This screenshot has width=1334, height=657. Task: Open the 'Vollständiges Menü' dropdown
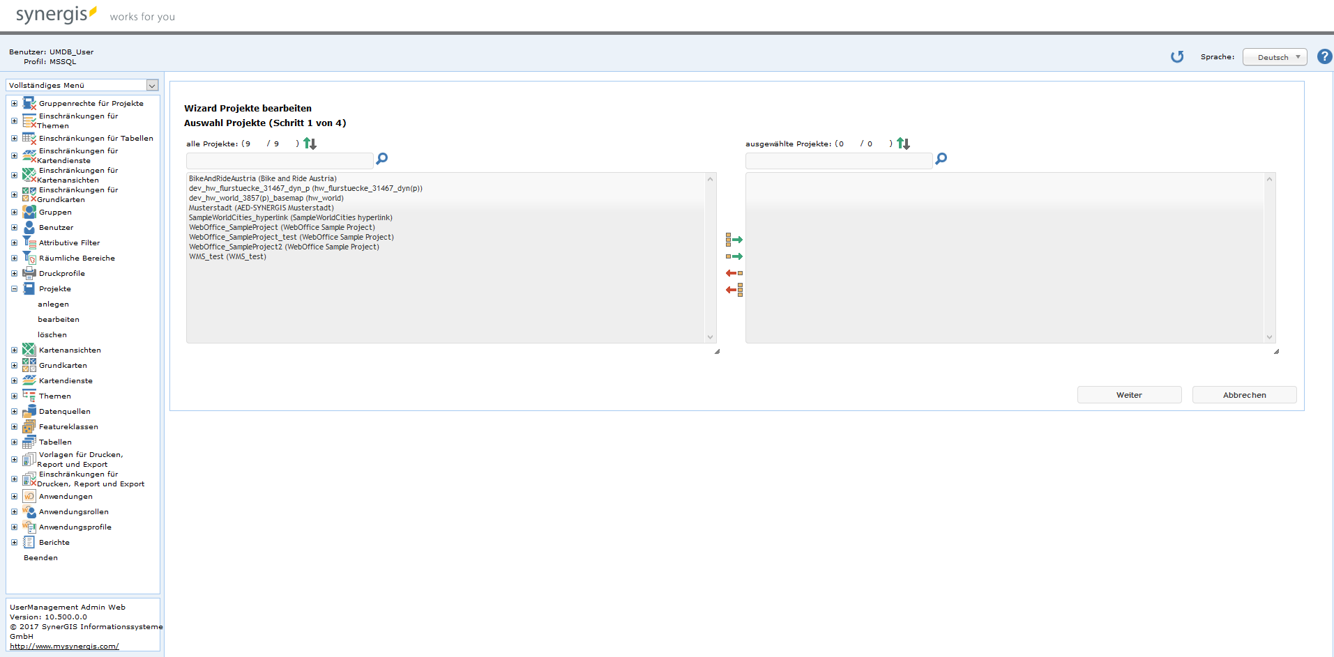tap(82, 85)
